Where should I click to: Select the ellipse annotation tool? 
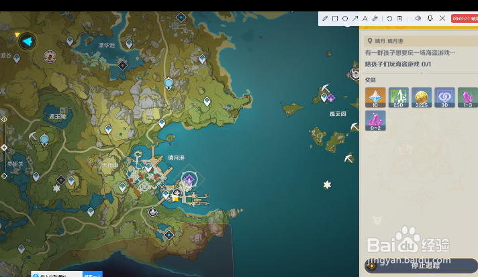click(345, 19)
